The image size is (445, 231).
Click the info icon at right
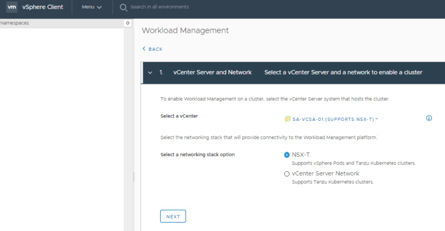click(x=429, y=118)
